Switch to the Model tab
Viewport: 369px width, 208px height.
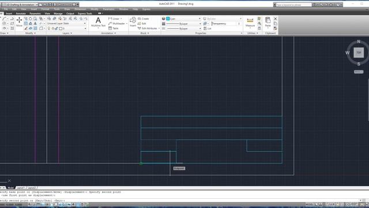click(x=10, y=188)
